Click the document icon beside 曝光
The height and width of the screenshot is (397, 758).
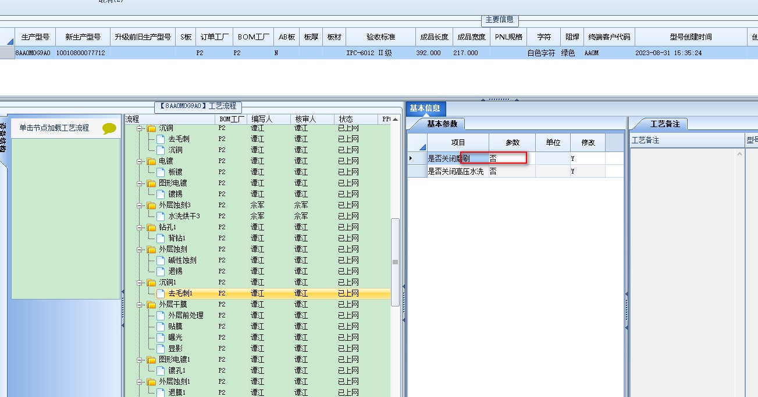pyautogui.click(x=161, y=338)
